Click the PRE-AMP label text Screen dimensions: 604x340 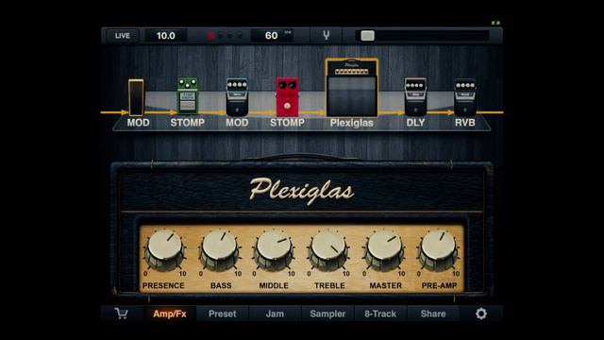coord(440,285)
